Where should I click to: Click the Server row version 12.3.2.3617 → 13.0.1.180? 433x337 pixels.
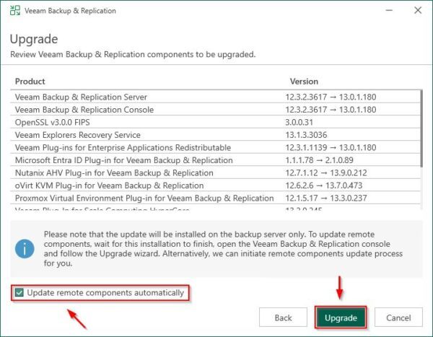pos(331,97)
